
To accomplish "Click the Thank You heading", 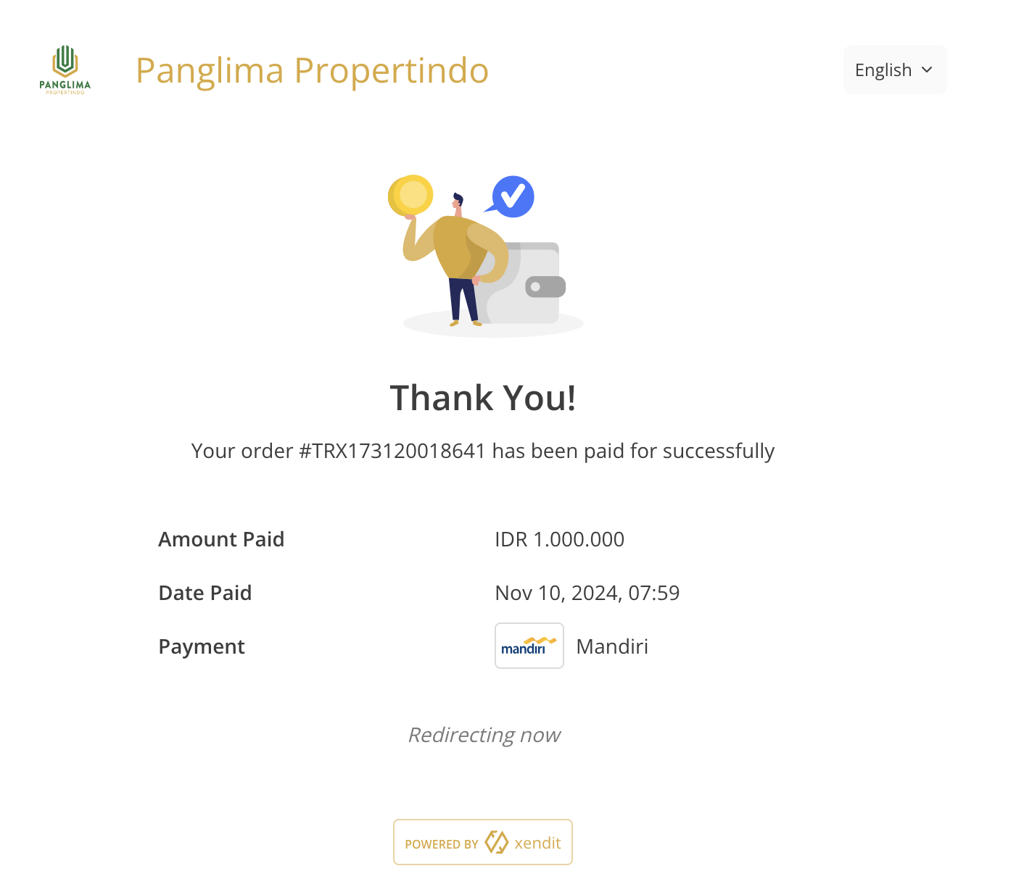I will click(x=483, y=398).
